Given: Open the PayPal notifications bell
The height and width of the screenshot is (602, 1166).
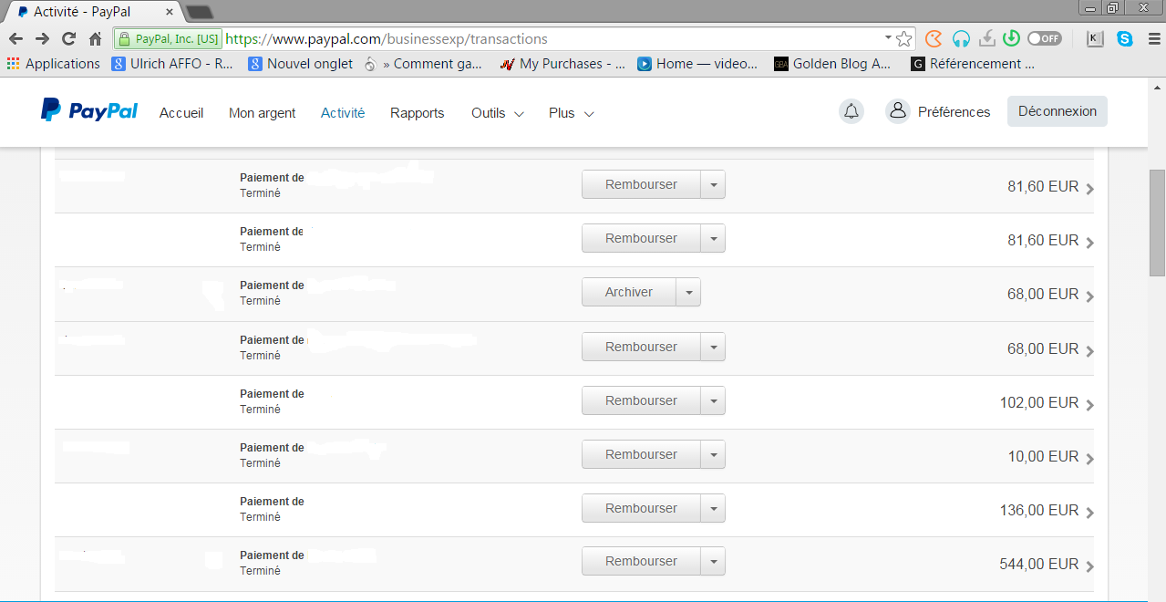Looking at the screenshot, I should pos(851,111).
